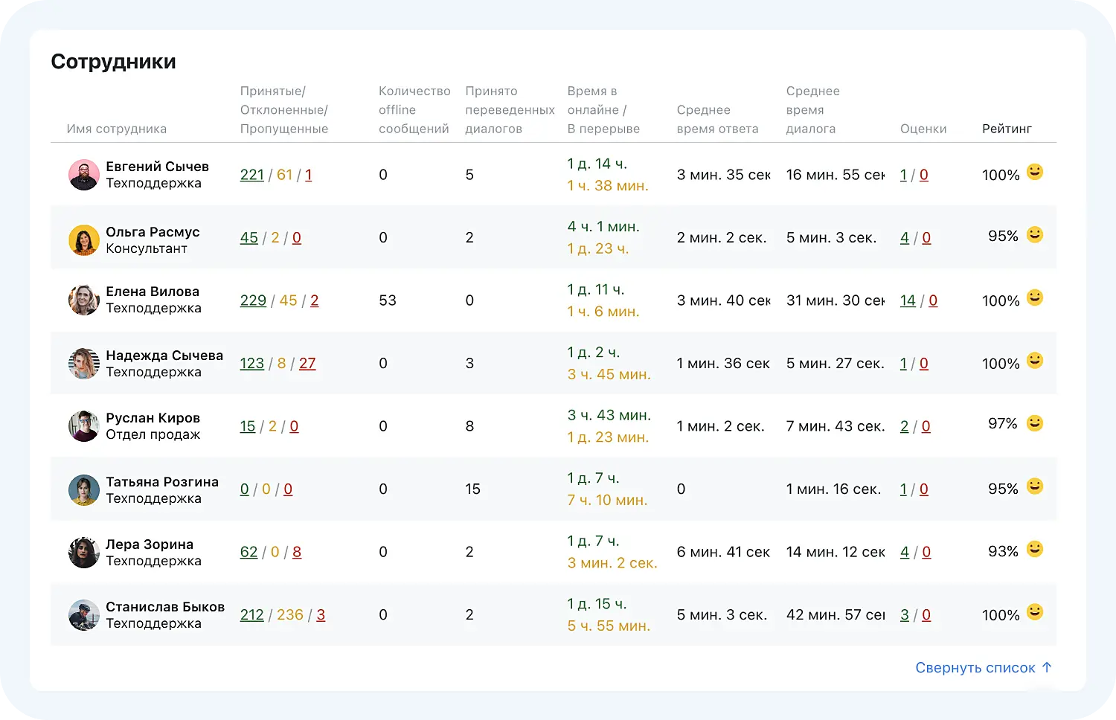Click smiley icon next to 93% rating
Screen dimensions: 1116x720
1034,550
